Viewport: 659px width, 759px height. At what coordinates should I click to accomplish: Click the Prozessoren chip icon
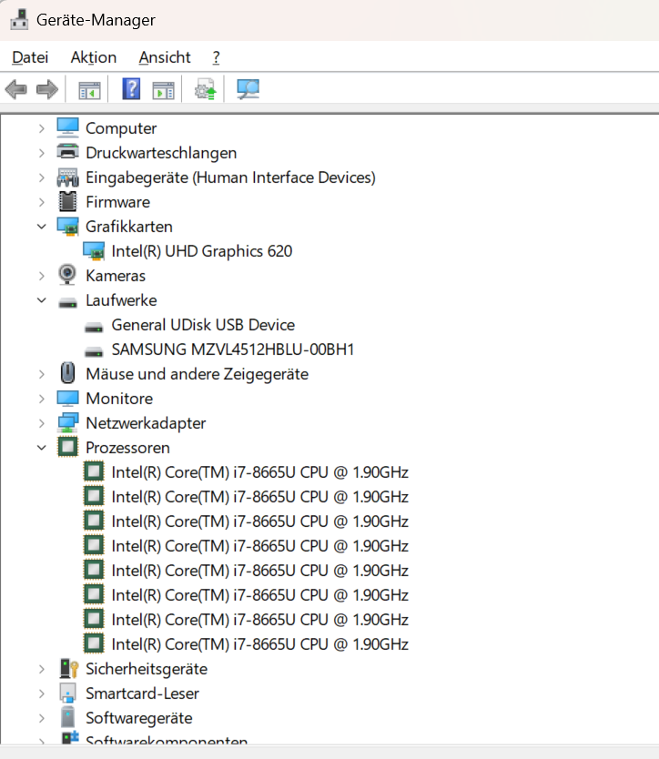point(67,447)
